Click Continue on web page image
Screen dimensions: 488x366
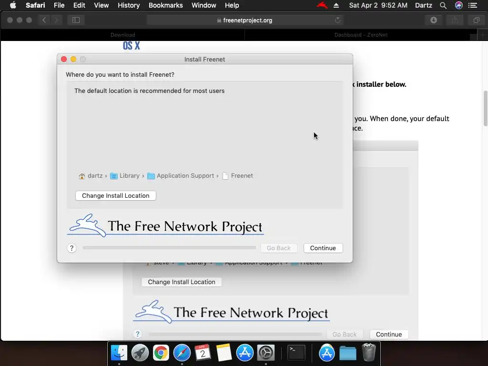(x=389, y=334)
